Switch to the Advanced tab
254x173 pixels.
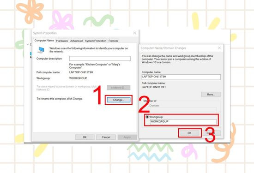(x=76, y=41)
